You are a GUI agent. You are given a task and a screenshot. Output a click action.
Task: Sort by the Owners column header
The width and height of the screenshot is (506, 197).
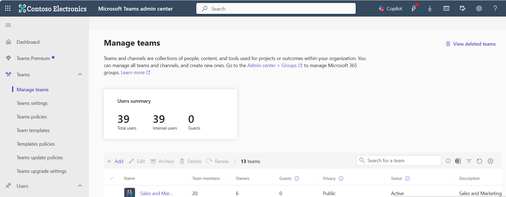coord(243,178)
